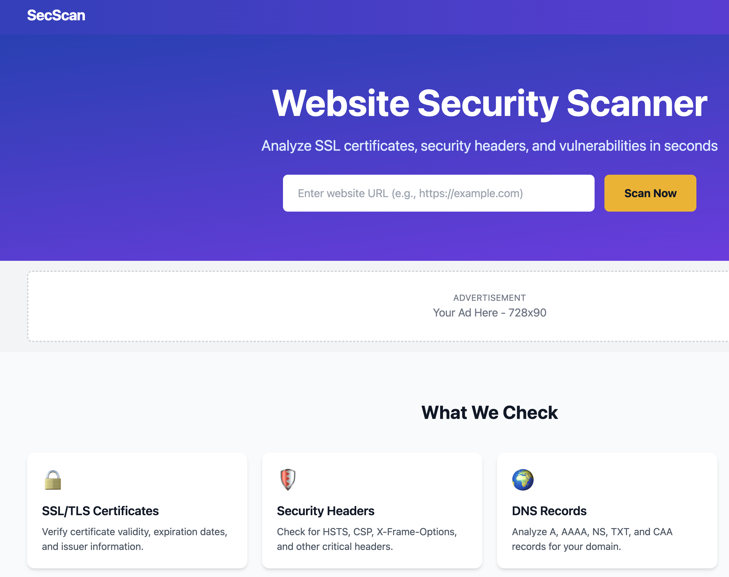
Task: Click the ADVERTISEMENT label text
Action: click(489, 298)
